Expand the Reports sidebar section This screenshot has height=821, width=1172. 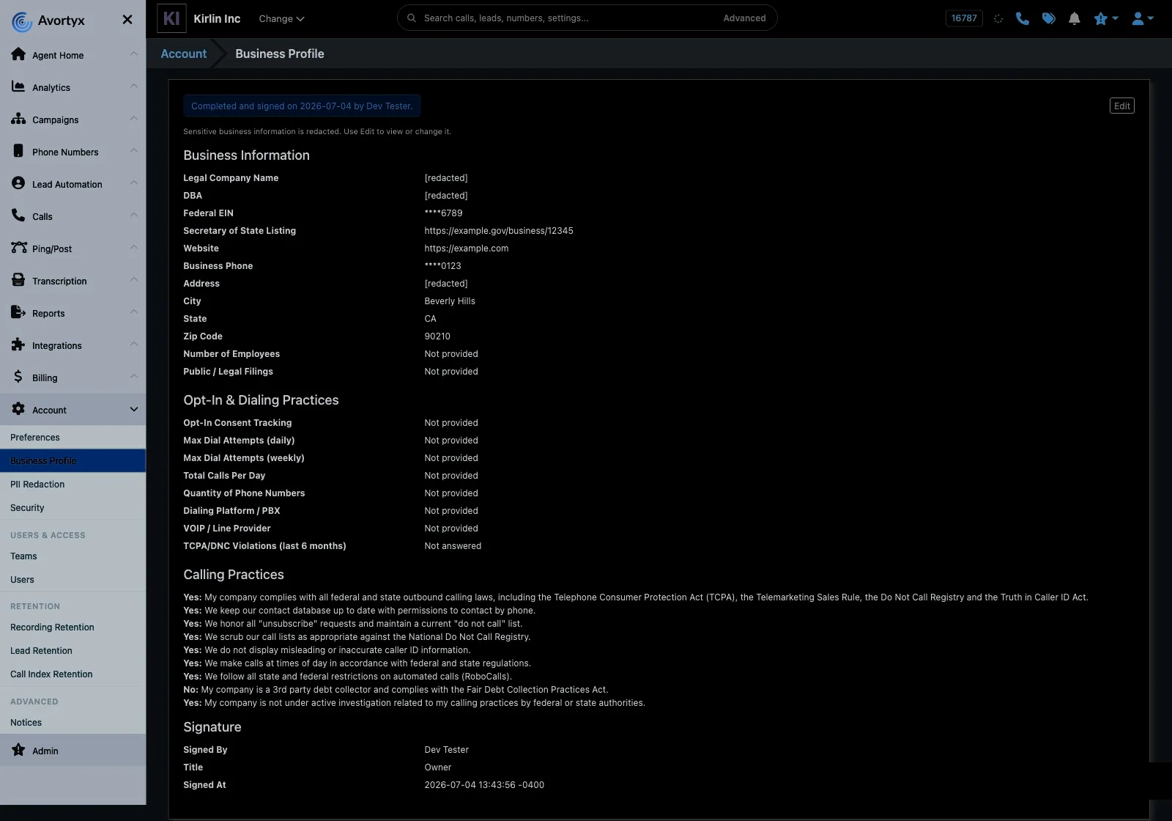(73, 313)
